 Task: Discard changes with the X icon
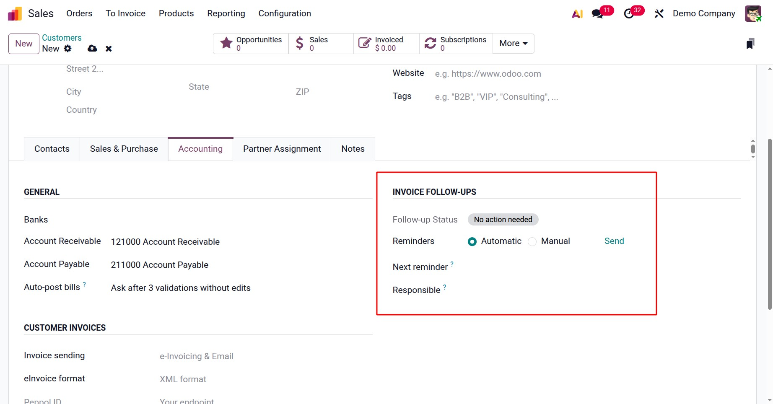coord(109,49)
